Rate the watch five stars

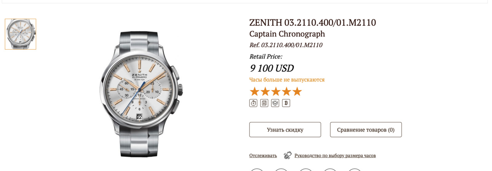[x=297, y=92]
